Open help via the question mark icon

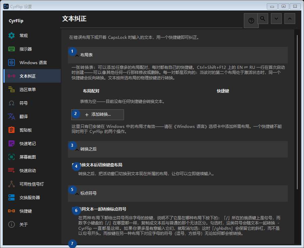[251, 21]
